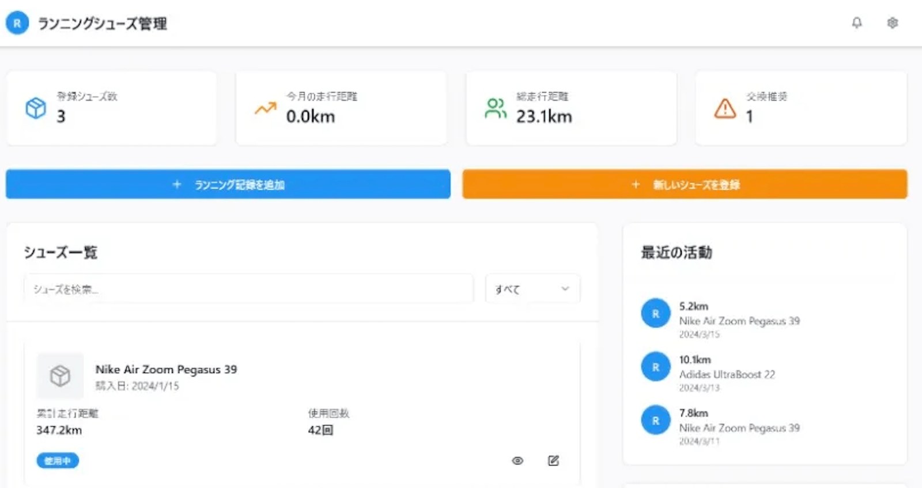Click the ランニングシューズ管理 title
922x488 pixels.
click(103, 24)
